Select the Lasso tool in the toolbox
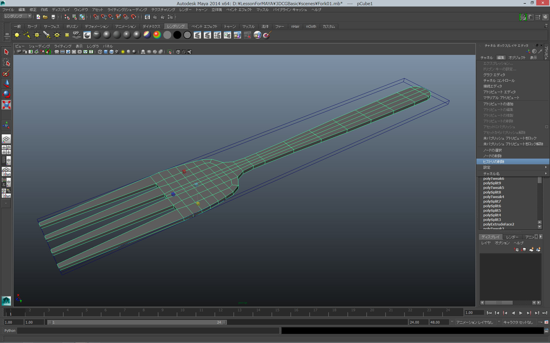This screenshot has height=343, width=550. click(x=6, y=63)
